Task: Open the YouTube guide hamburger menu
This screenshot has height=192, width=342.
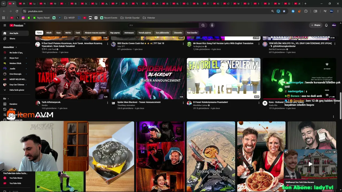Action: tap(5, 25)
